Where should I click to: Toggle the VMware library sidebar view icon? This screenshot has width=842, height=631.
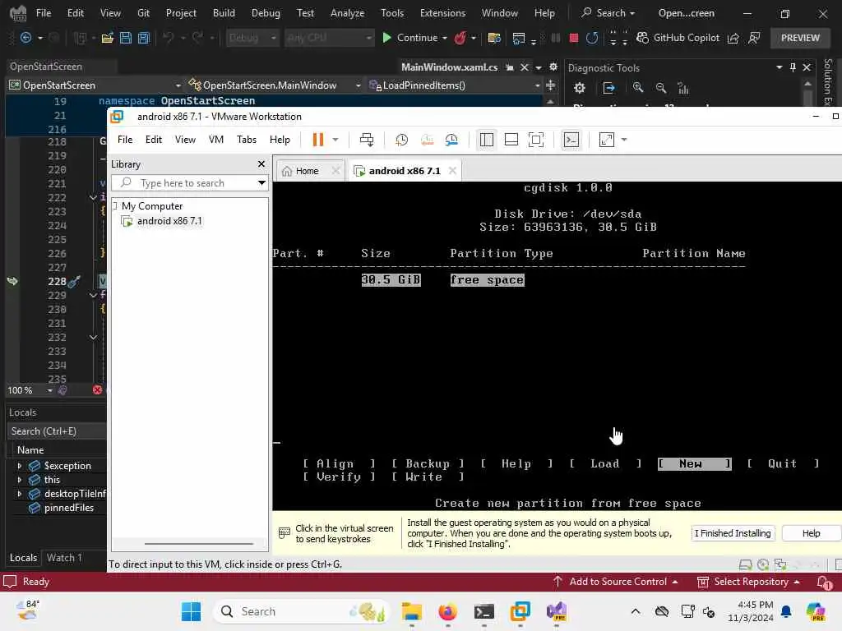coord(487,140)
